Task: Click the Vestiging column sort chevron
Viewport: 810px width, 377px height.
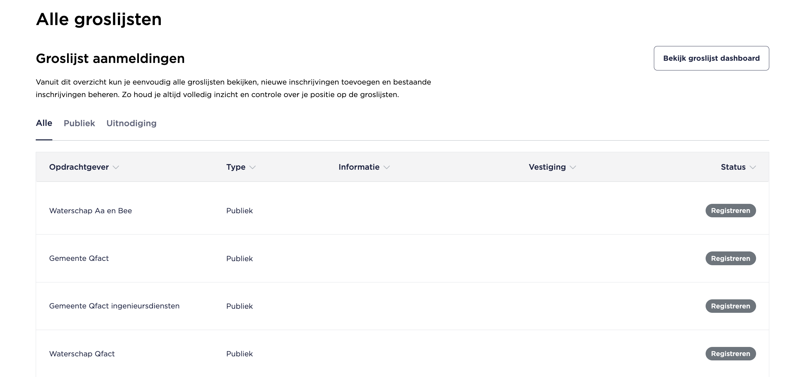Action: [573, 168]
